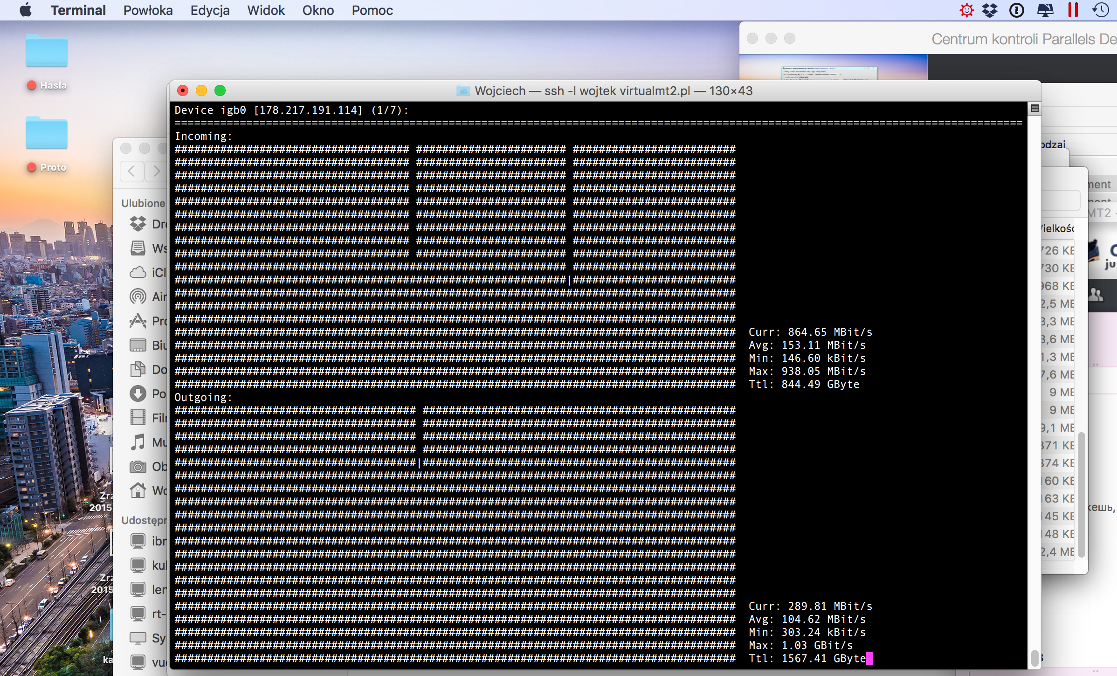Click the Ulubione header in the Finder sidebar
This screenshot has height=676, width=1117.
[x=143, y=203]
